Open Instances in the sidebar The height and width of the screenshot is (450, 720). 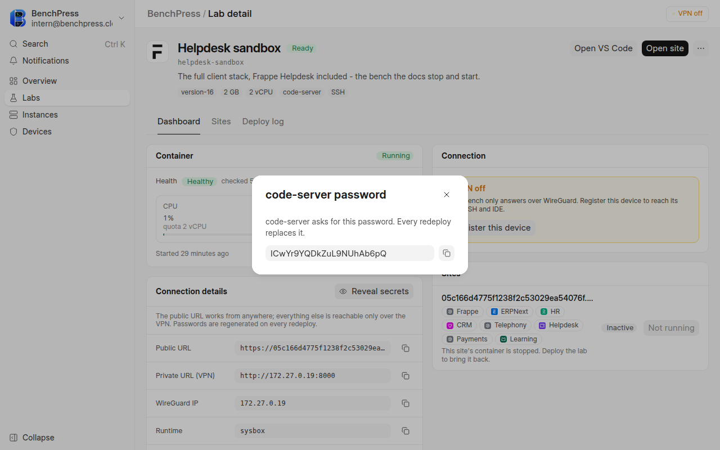pos(67,115)
